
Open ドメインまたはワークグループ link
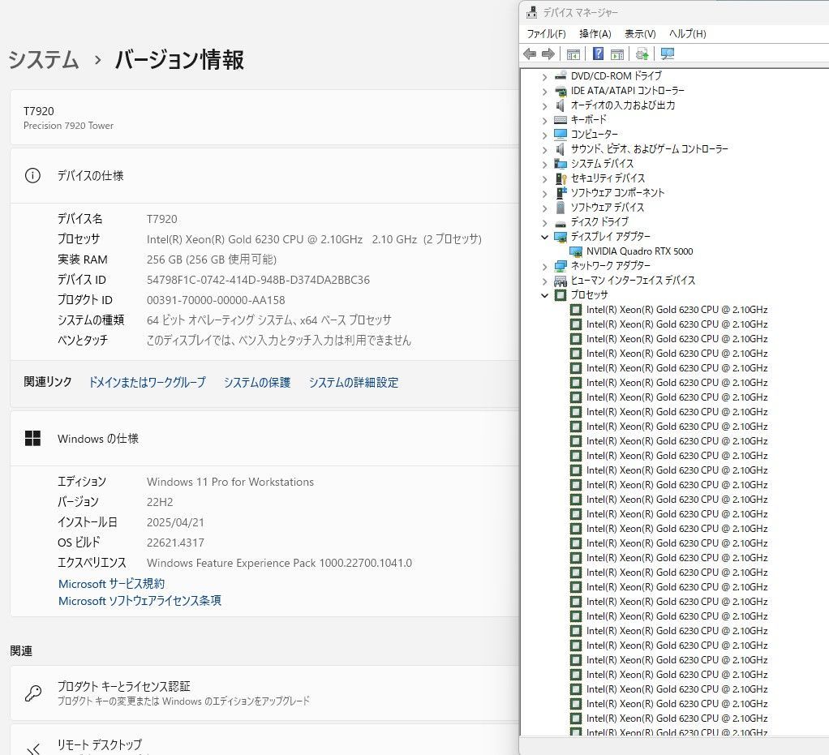pos(147,382)
